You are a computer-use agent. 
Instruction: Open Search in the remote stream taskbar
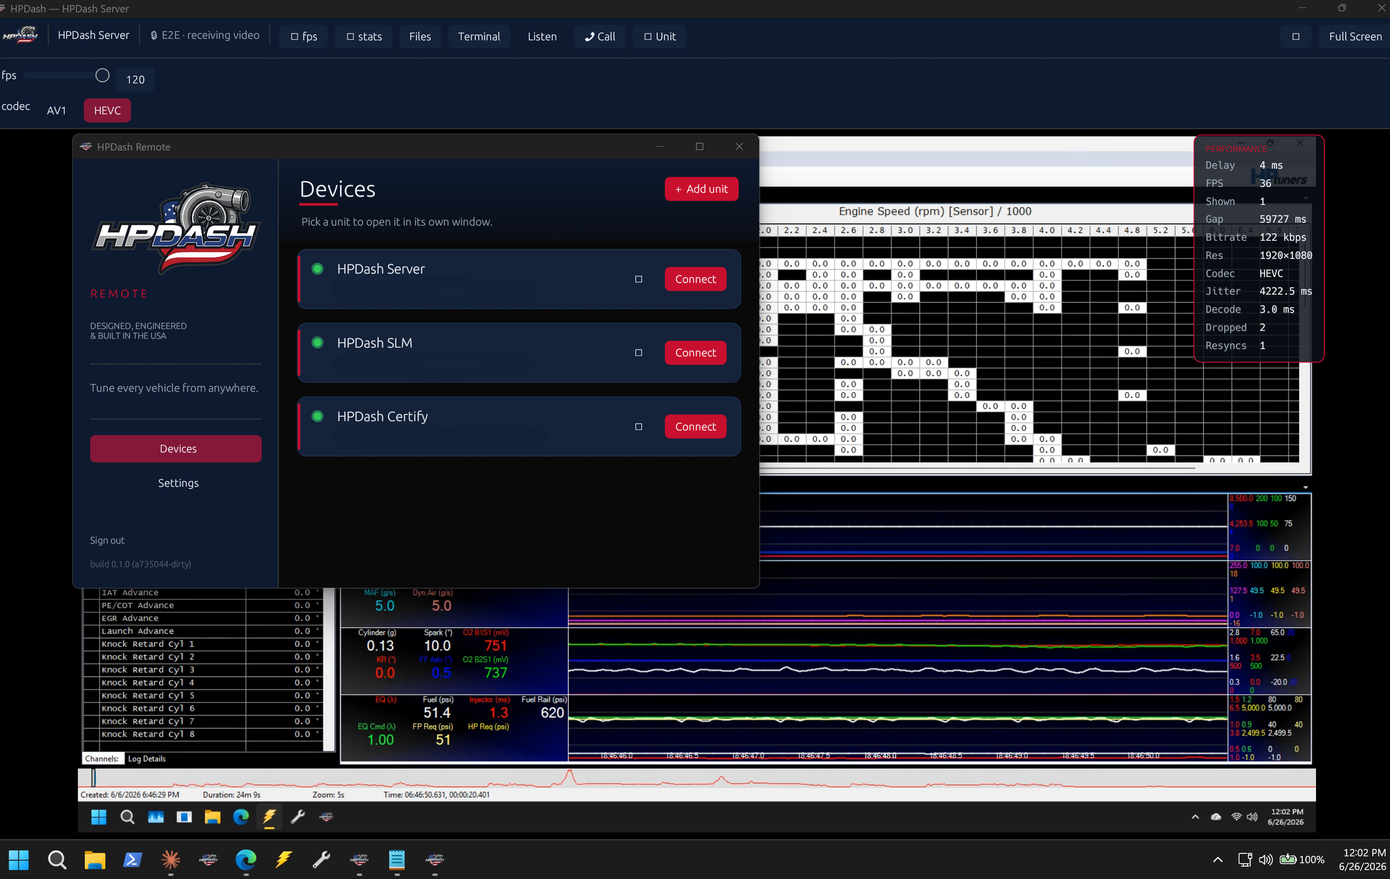[x=127, y=817]
